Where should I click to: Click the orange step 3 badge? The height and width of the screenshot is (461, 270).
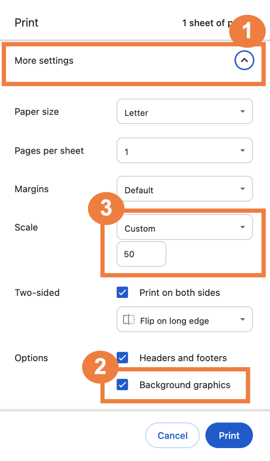106,208
